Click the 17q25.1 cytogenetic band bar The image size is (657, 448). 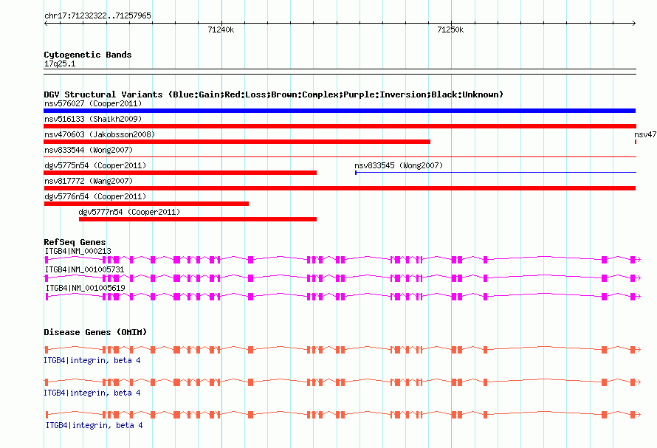(340, 72)
